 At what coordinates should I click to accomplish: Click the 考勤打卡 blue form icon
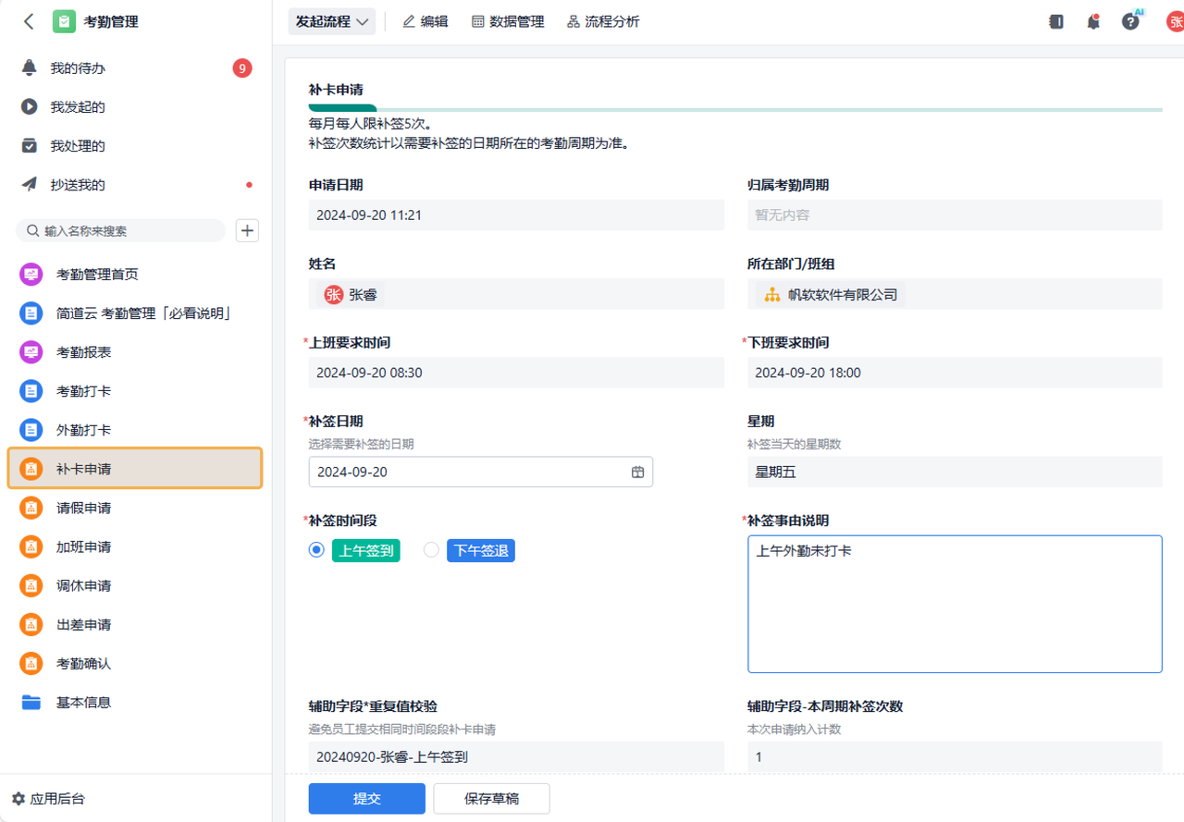pos(31,391)
